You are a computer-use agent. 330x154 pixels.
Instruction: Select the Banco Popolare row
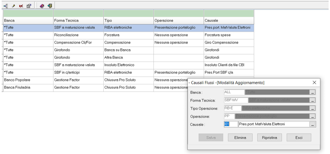[28, 80]
